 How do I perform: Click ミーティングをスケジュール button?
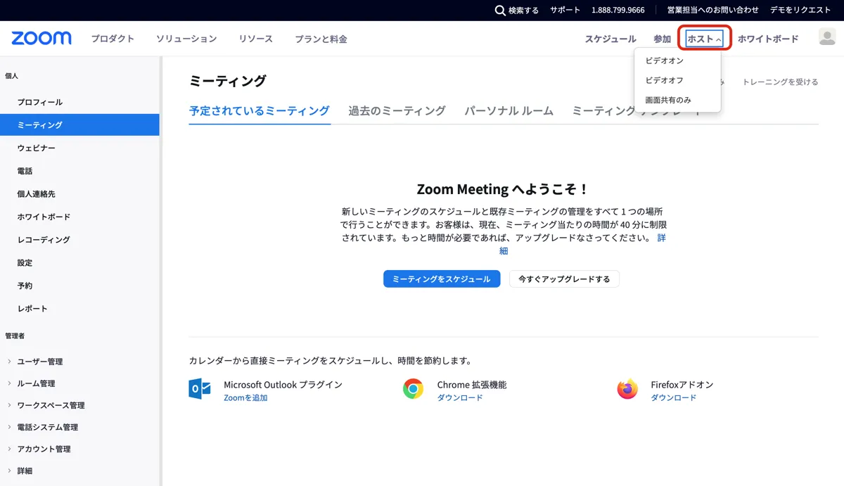[x=442, y=279]
